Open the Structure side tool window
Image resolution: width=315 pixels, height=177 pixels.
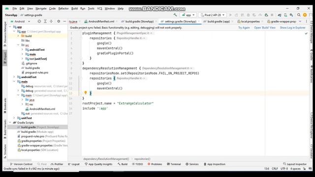point(5,151)
